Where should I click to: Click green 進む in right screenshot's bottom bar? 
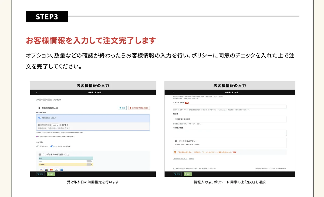point(188,174)
